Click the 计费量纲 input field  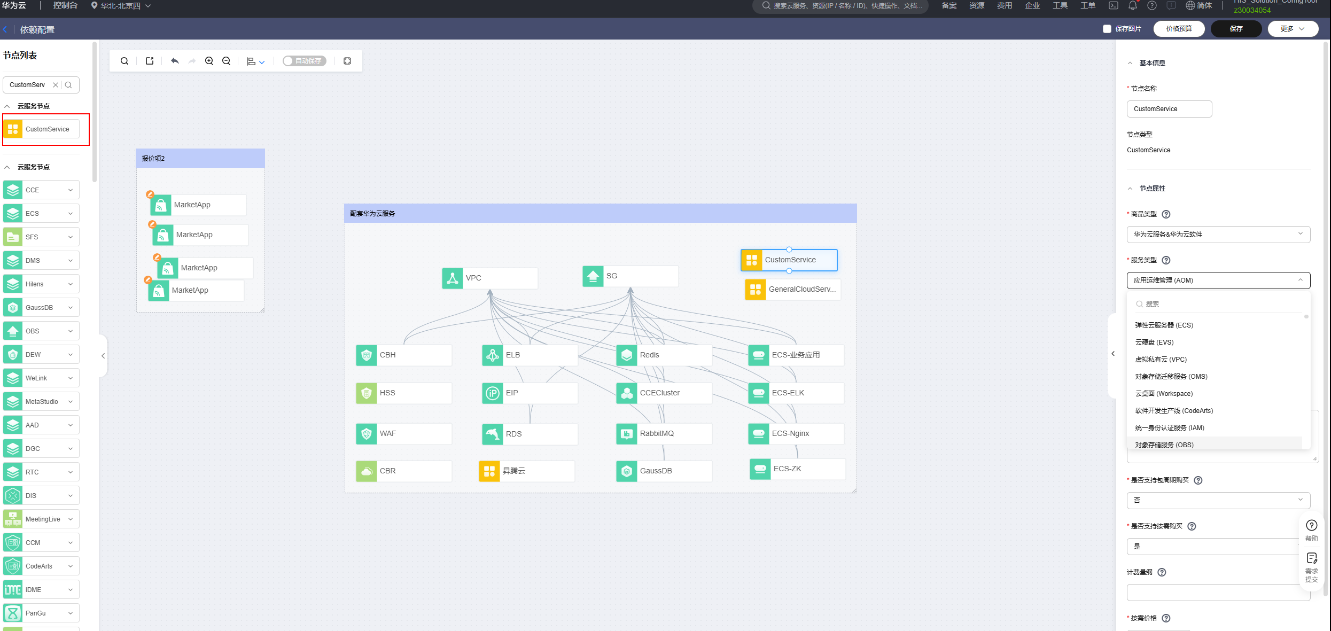coord(1218,593)
